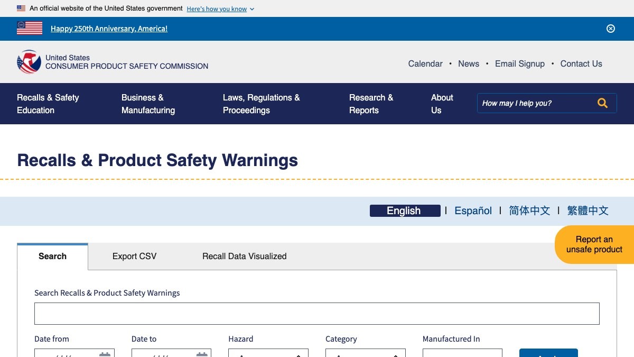Viewport: 634px width, 357px height.
Task: Click the Manufactured In field
Action: pyautogui.click(x=462, y=353)
